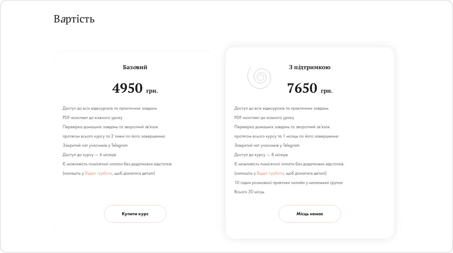Click the 7650 грн. price
453x253 pixels.
click(309, 88)
